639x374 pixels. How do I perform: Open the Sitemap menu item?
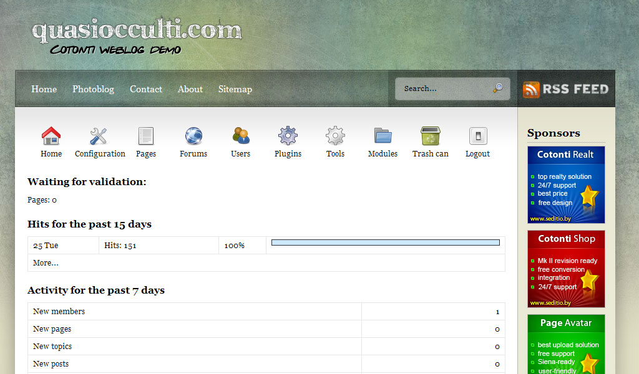pyautogui.click(x=235, y=89)
